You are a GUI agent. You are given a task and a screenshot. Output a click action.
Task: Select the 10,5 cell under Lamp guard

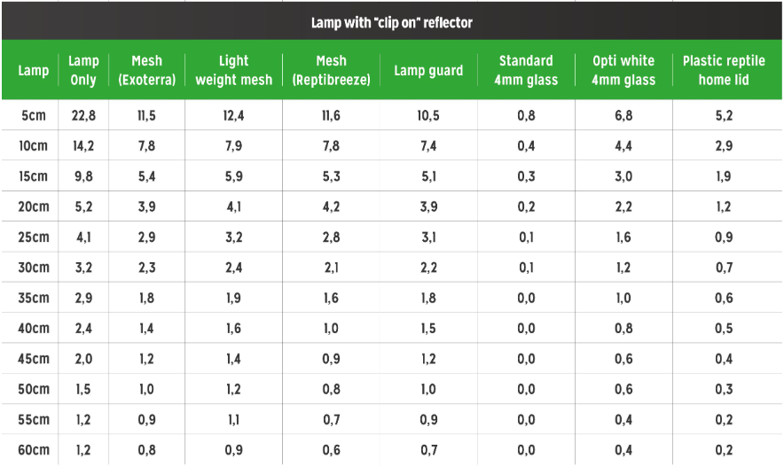[x=428, y=115]
